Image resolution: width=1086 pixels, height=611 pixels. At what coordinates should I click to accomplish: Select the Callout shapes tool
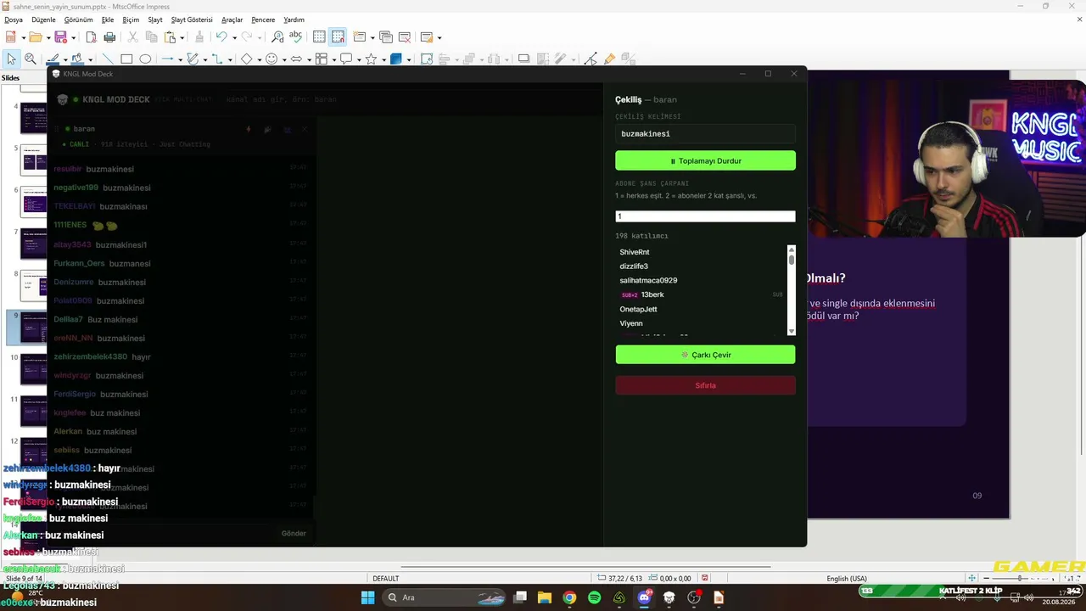(x=346, y=59)
